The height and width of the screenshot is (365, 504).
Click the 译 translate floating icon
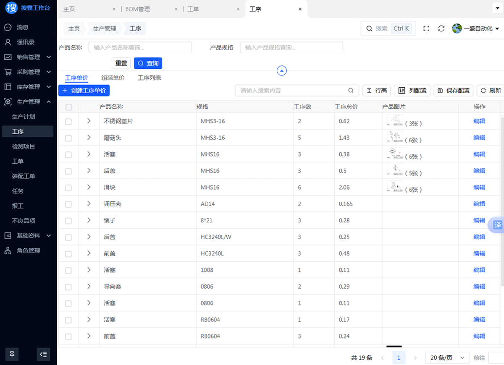click(x=497, y=225)
